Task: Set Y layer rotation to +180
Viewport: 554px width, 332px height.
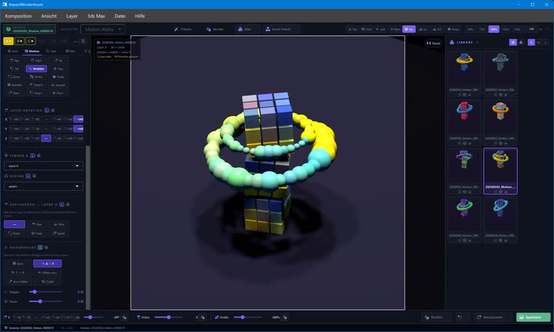Action: (68, 129)
